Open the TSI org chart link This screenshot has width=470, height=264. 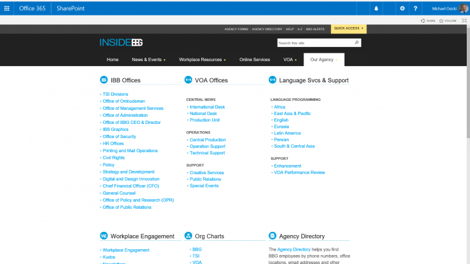195,256
